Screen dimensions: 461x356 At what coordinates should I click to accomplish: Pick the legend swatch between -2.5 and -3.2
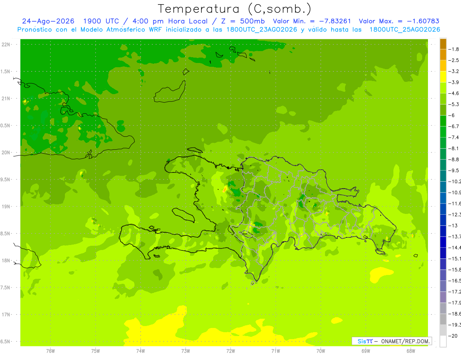point(443,66)
